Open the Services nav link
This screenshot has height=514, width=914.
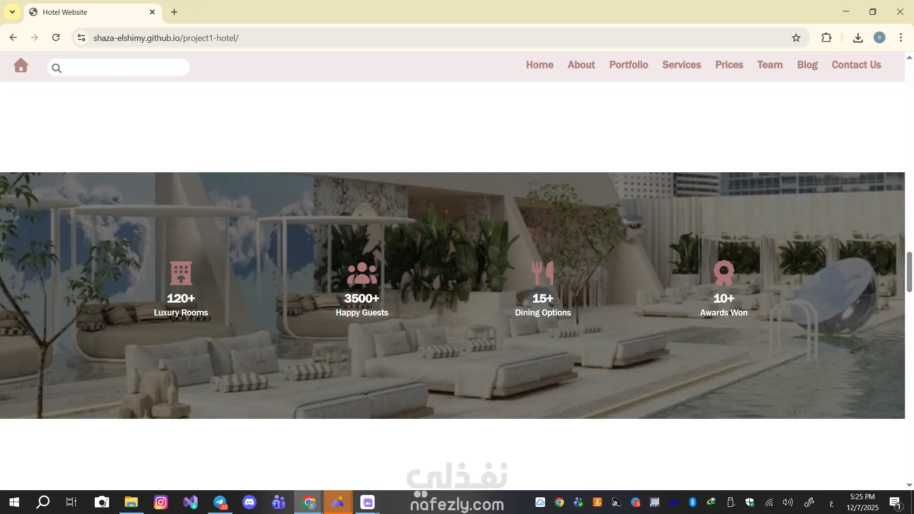(x=681, y=65)
